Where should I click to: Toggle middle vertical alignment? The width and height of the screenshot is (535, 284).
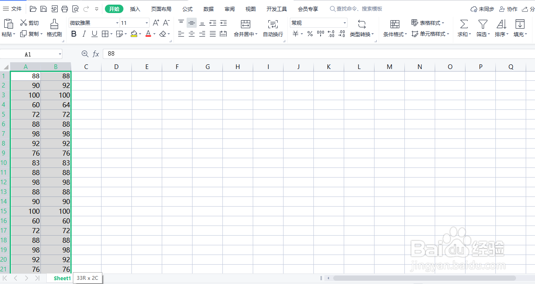point(192,23)
